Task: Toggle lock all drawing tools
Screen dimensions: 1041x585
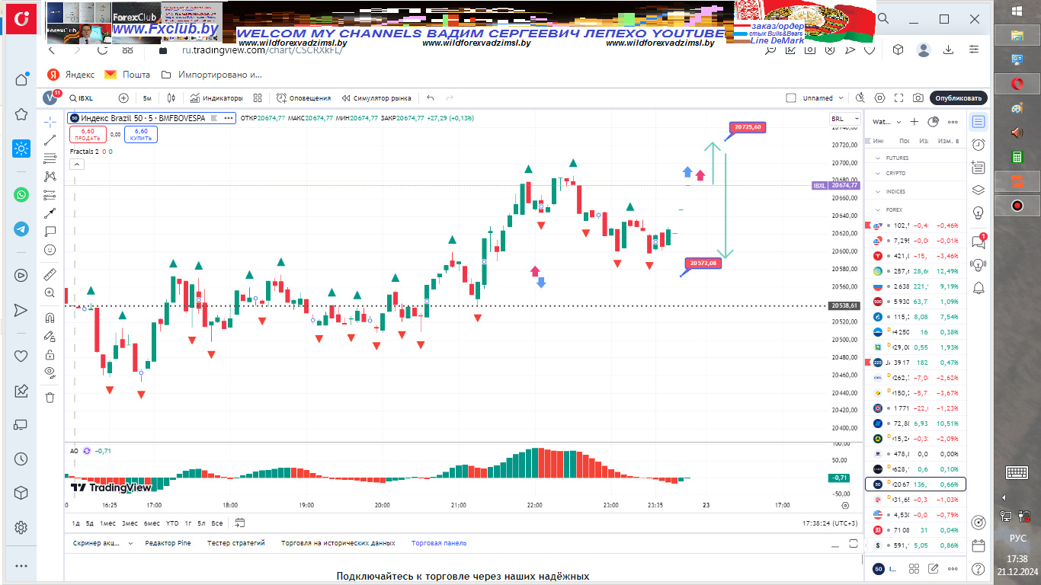Action: point(50,354)
